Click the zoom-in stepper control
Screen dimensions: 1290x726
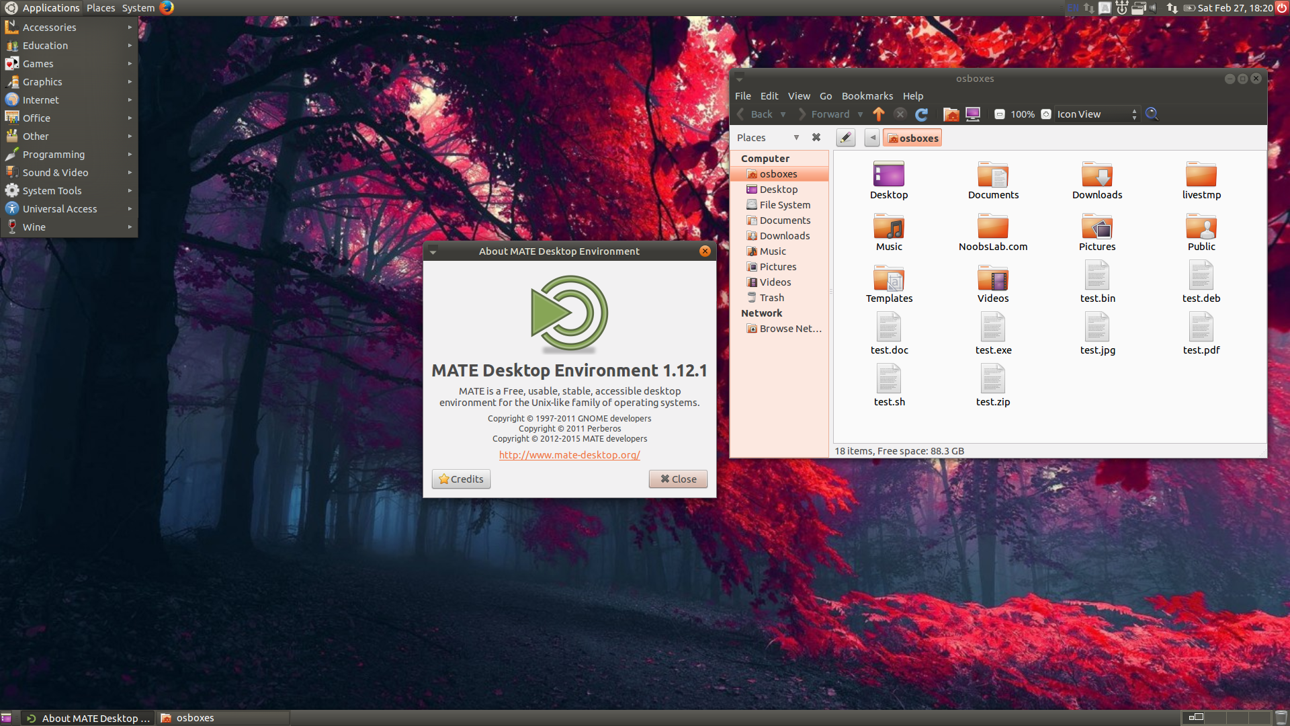pyautogui.click(x=1045, y=114)
